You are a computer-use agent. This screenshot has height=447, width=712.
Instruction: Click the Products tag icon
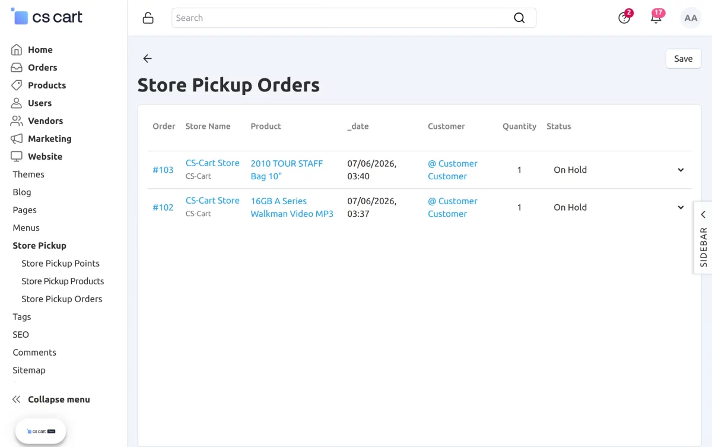tap(17, 85)
